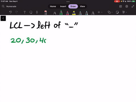136x102 pixels.
Task: Open the search magnifier icon
Action: tap(3, 6)
